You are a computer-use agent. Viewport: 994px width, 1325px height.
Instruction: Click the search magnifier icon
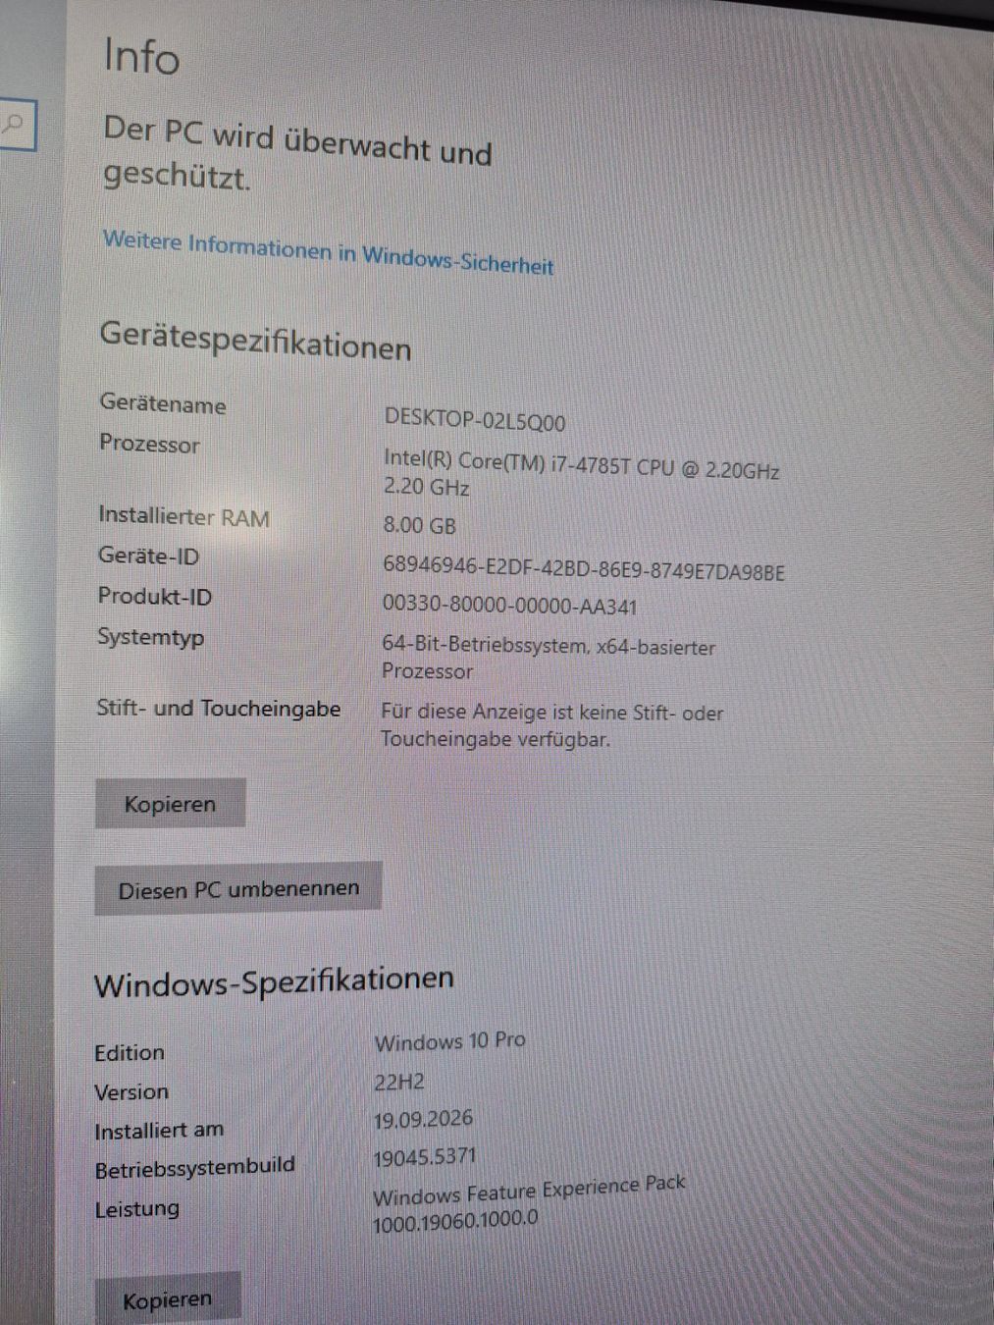coord(14,125)
